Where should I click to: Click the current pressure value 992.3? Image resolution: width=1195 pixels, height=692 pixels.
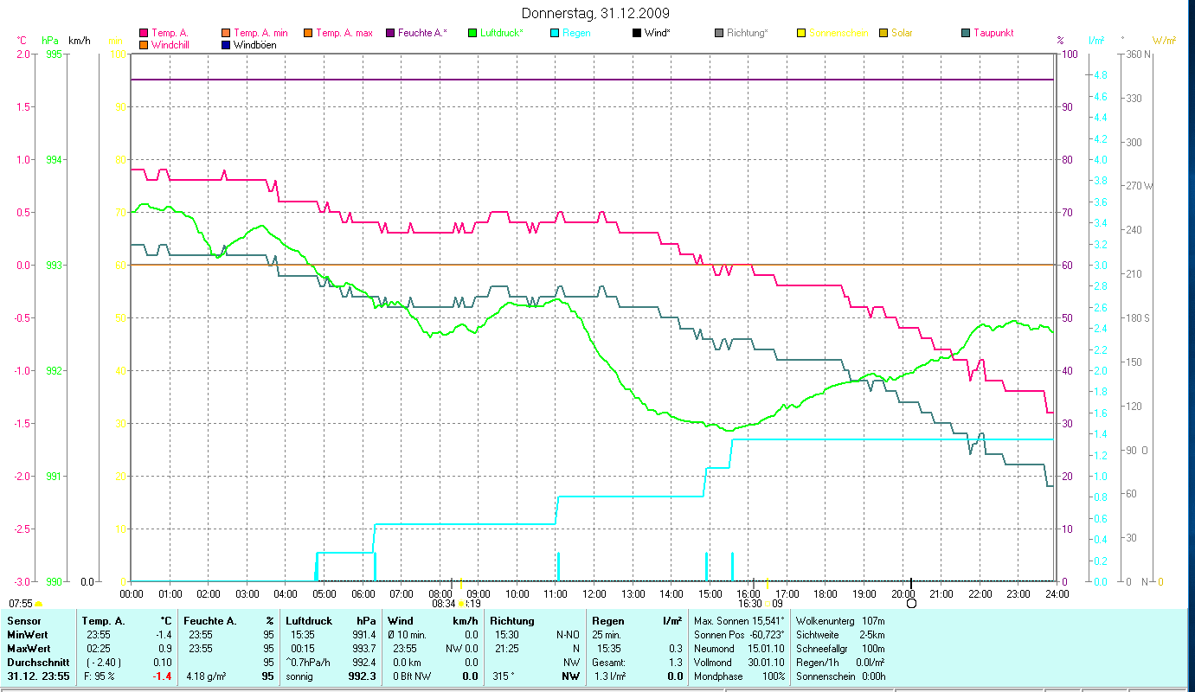pos(362,676)
